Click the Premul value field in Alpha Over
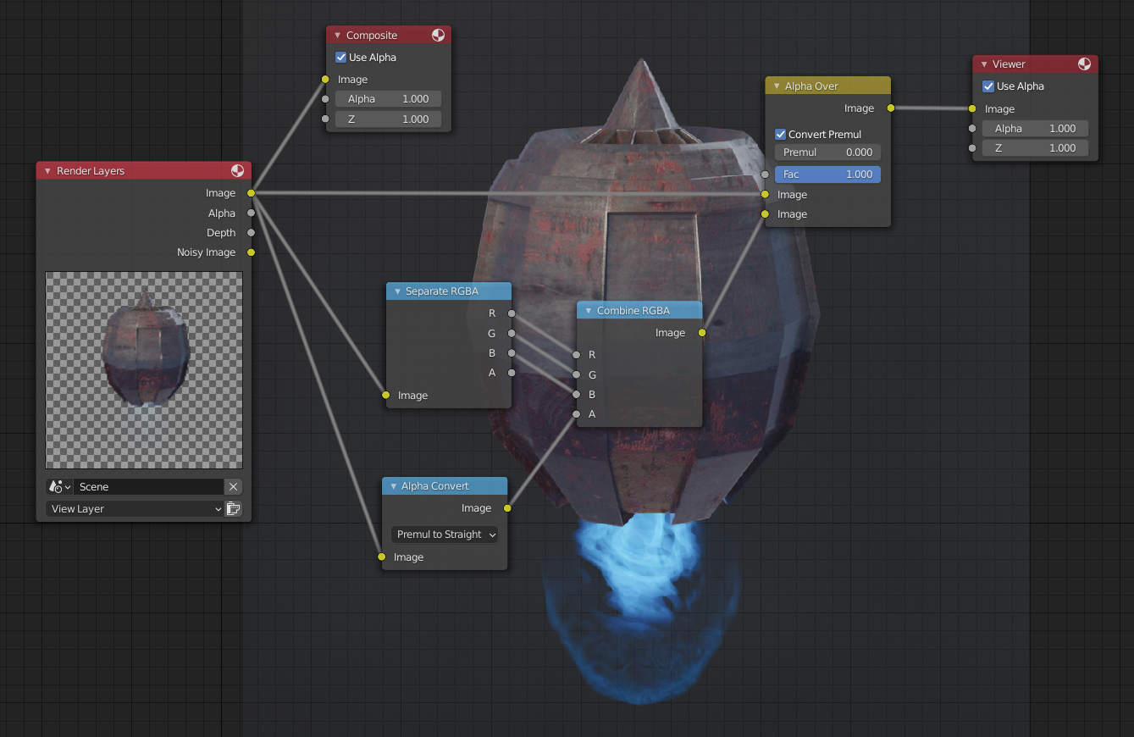The image size is (1134, 737). [827, 152]
